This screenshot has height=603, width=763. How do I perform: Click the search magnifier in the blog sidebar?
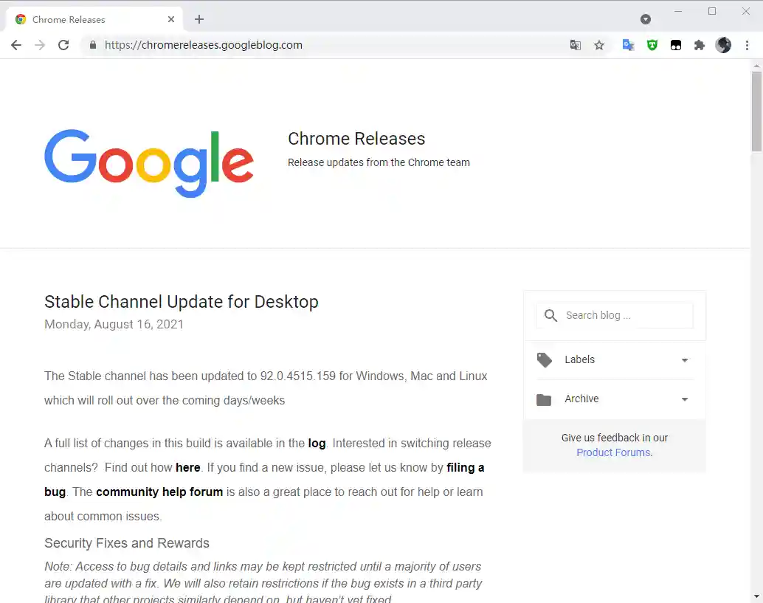[550, 315]
